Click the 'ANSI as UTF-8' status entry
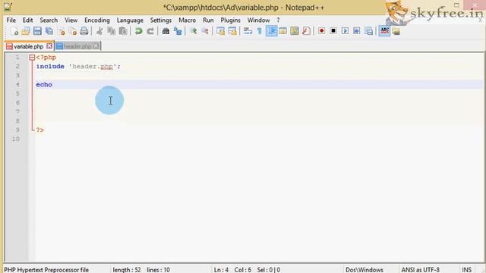486x273 pixels. pos(420,270)
